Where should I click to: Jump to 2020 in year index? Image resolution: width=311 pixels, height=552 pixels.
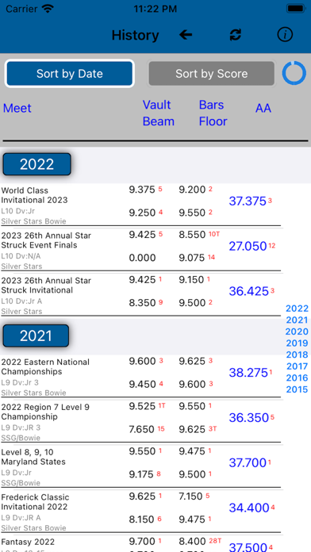297,332
